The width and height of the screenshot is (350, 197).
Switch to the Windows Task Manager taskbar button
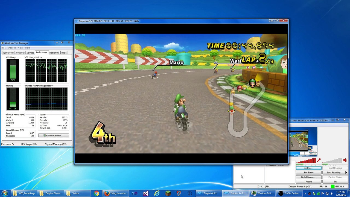[x=262, y=193]
